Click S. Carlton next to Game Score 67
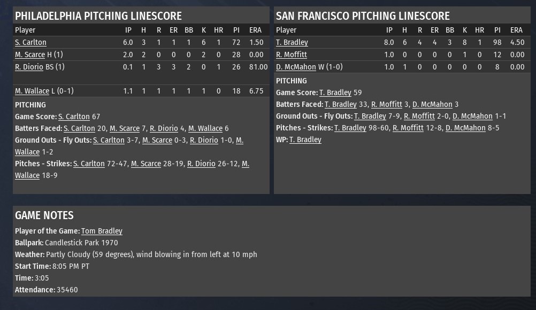This screenshot has width=536, height=310. [74, 117]
